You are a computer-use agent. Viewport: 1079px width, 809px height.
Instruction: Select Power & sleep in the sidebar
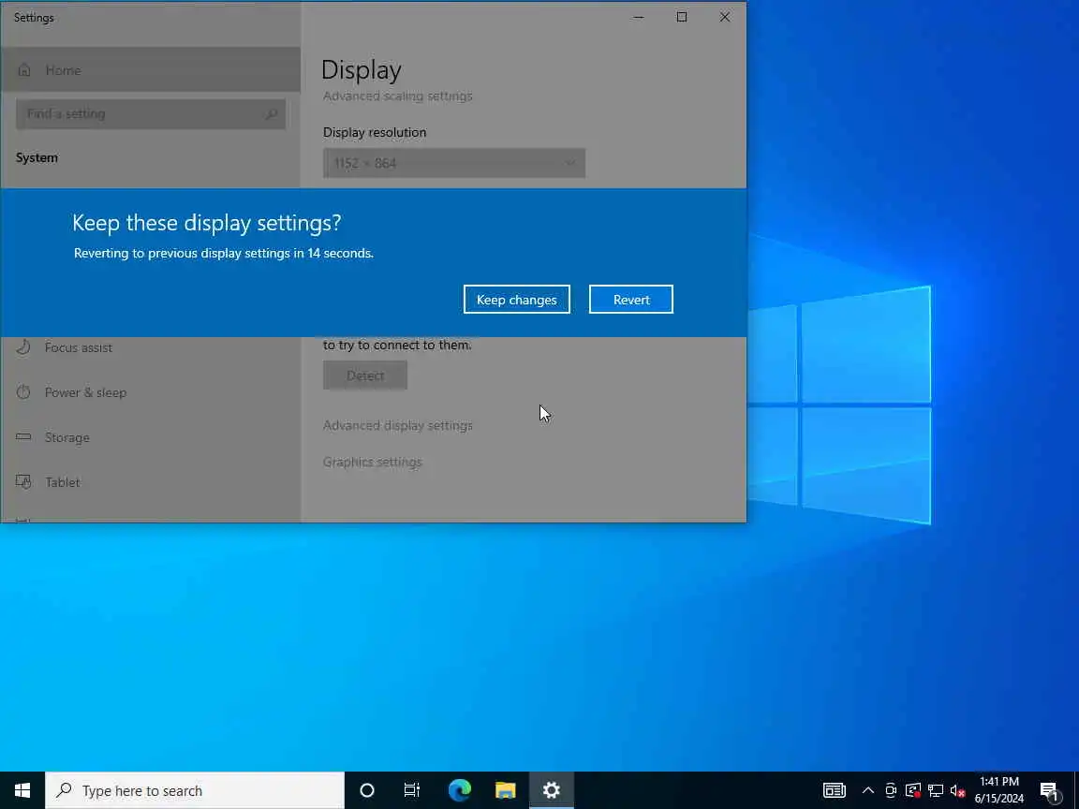click(151, 392)
